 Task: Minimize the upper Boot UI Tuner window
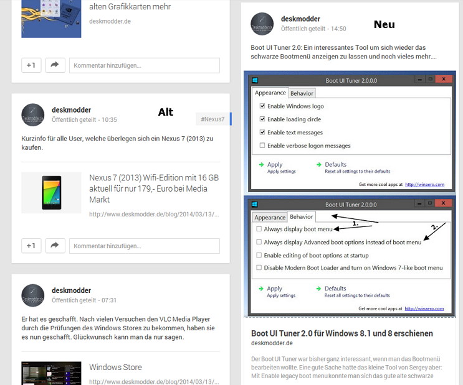coord(419,79)
